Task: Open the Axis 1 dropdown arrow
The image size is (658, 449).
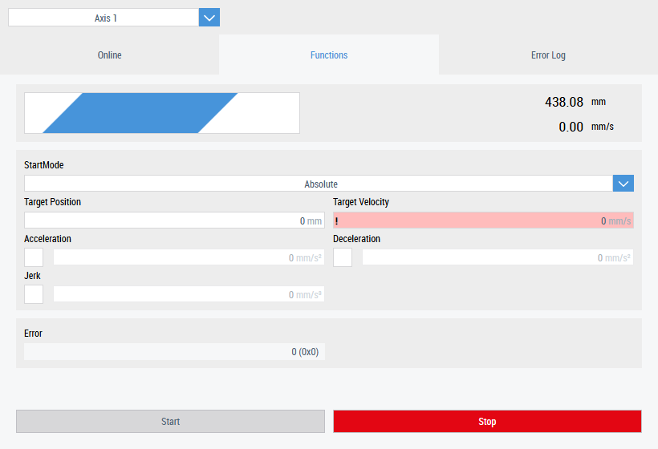Action: (209, 18)
